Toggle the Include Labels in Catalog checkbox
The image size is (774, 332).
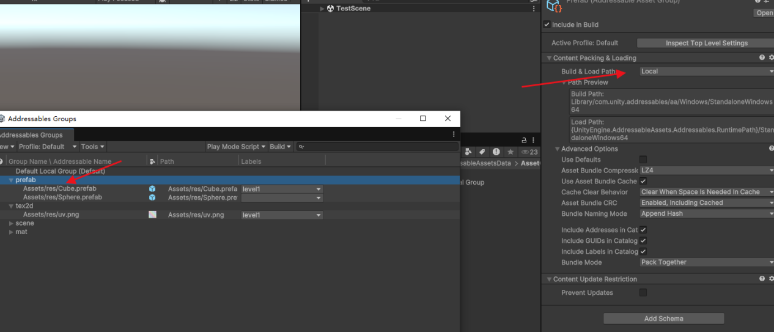[x=643, y=251]
